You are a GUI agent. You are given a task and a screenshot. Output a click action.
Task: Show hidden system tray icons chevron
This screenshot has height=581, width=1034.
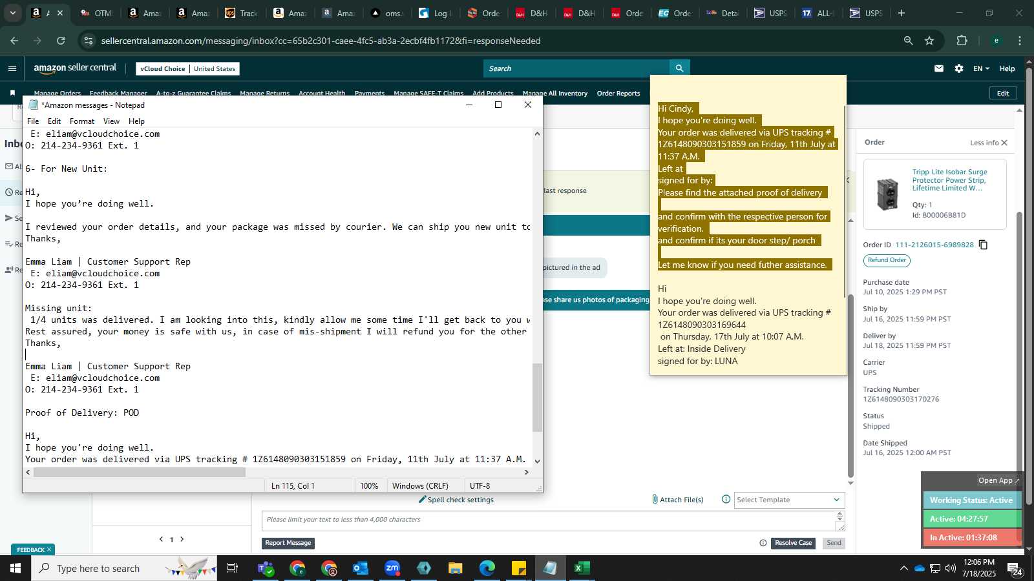click(903, 568)
